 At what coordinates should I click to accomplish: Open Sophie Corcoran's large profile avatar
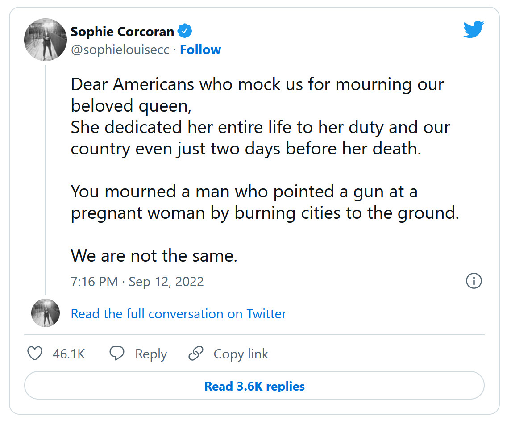46,40
